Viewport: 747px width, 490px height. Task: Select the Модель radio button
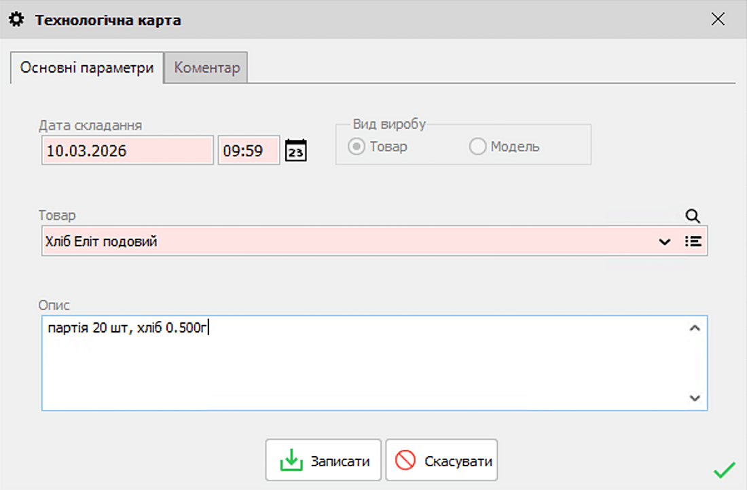point(478,147)
